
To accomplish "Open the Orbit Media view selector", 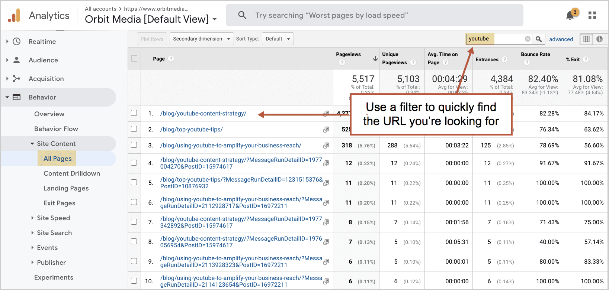I will click(x=151, y=19).
